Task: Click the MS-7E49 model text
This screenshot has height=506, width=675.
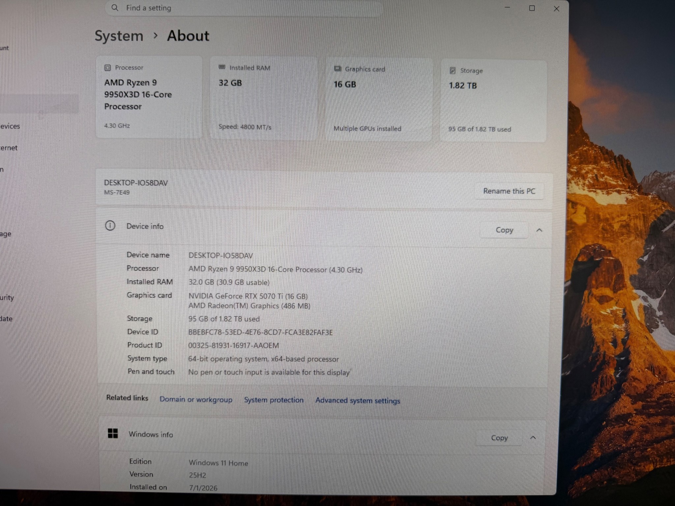Action: tap(117, 192)
